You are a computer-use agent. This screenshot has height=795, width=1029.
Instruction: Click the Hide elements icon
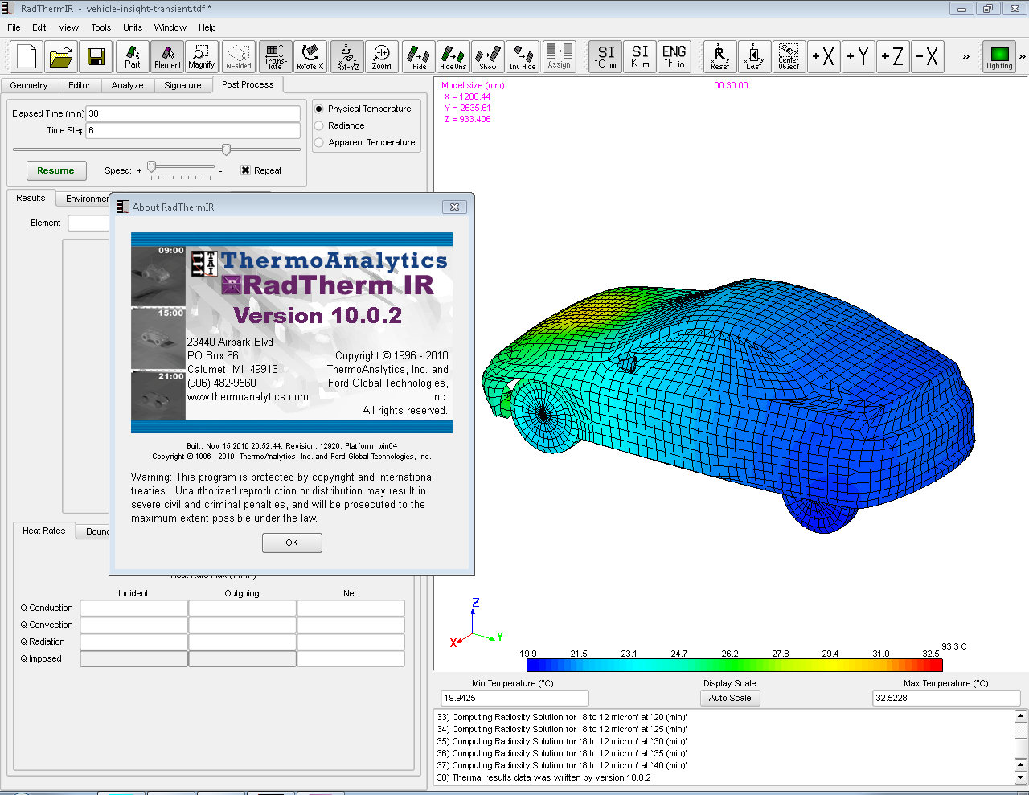pyautogui.click(x=419, y=57)
